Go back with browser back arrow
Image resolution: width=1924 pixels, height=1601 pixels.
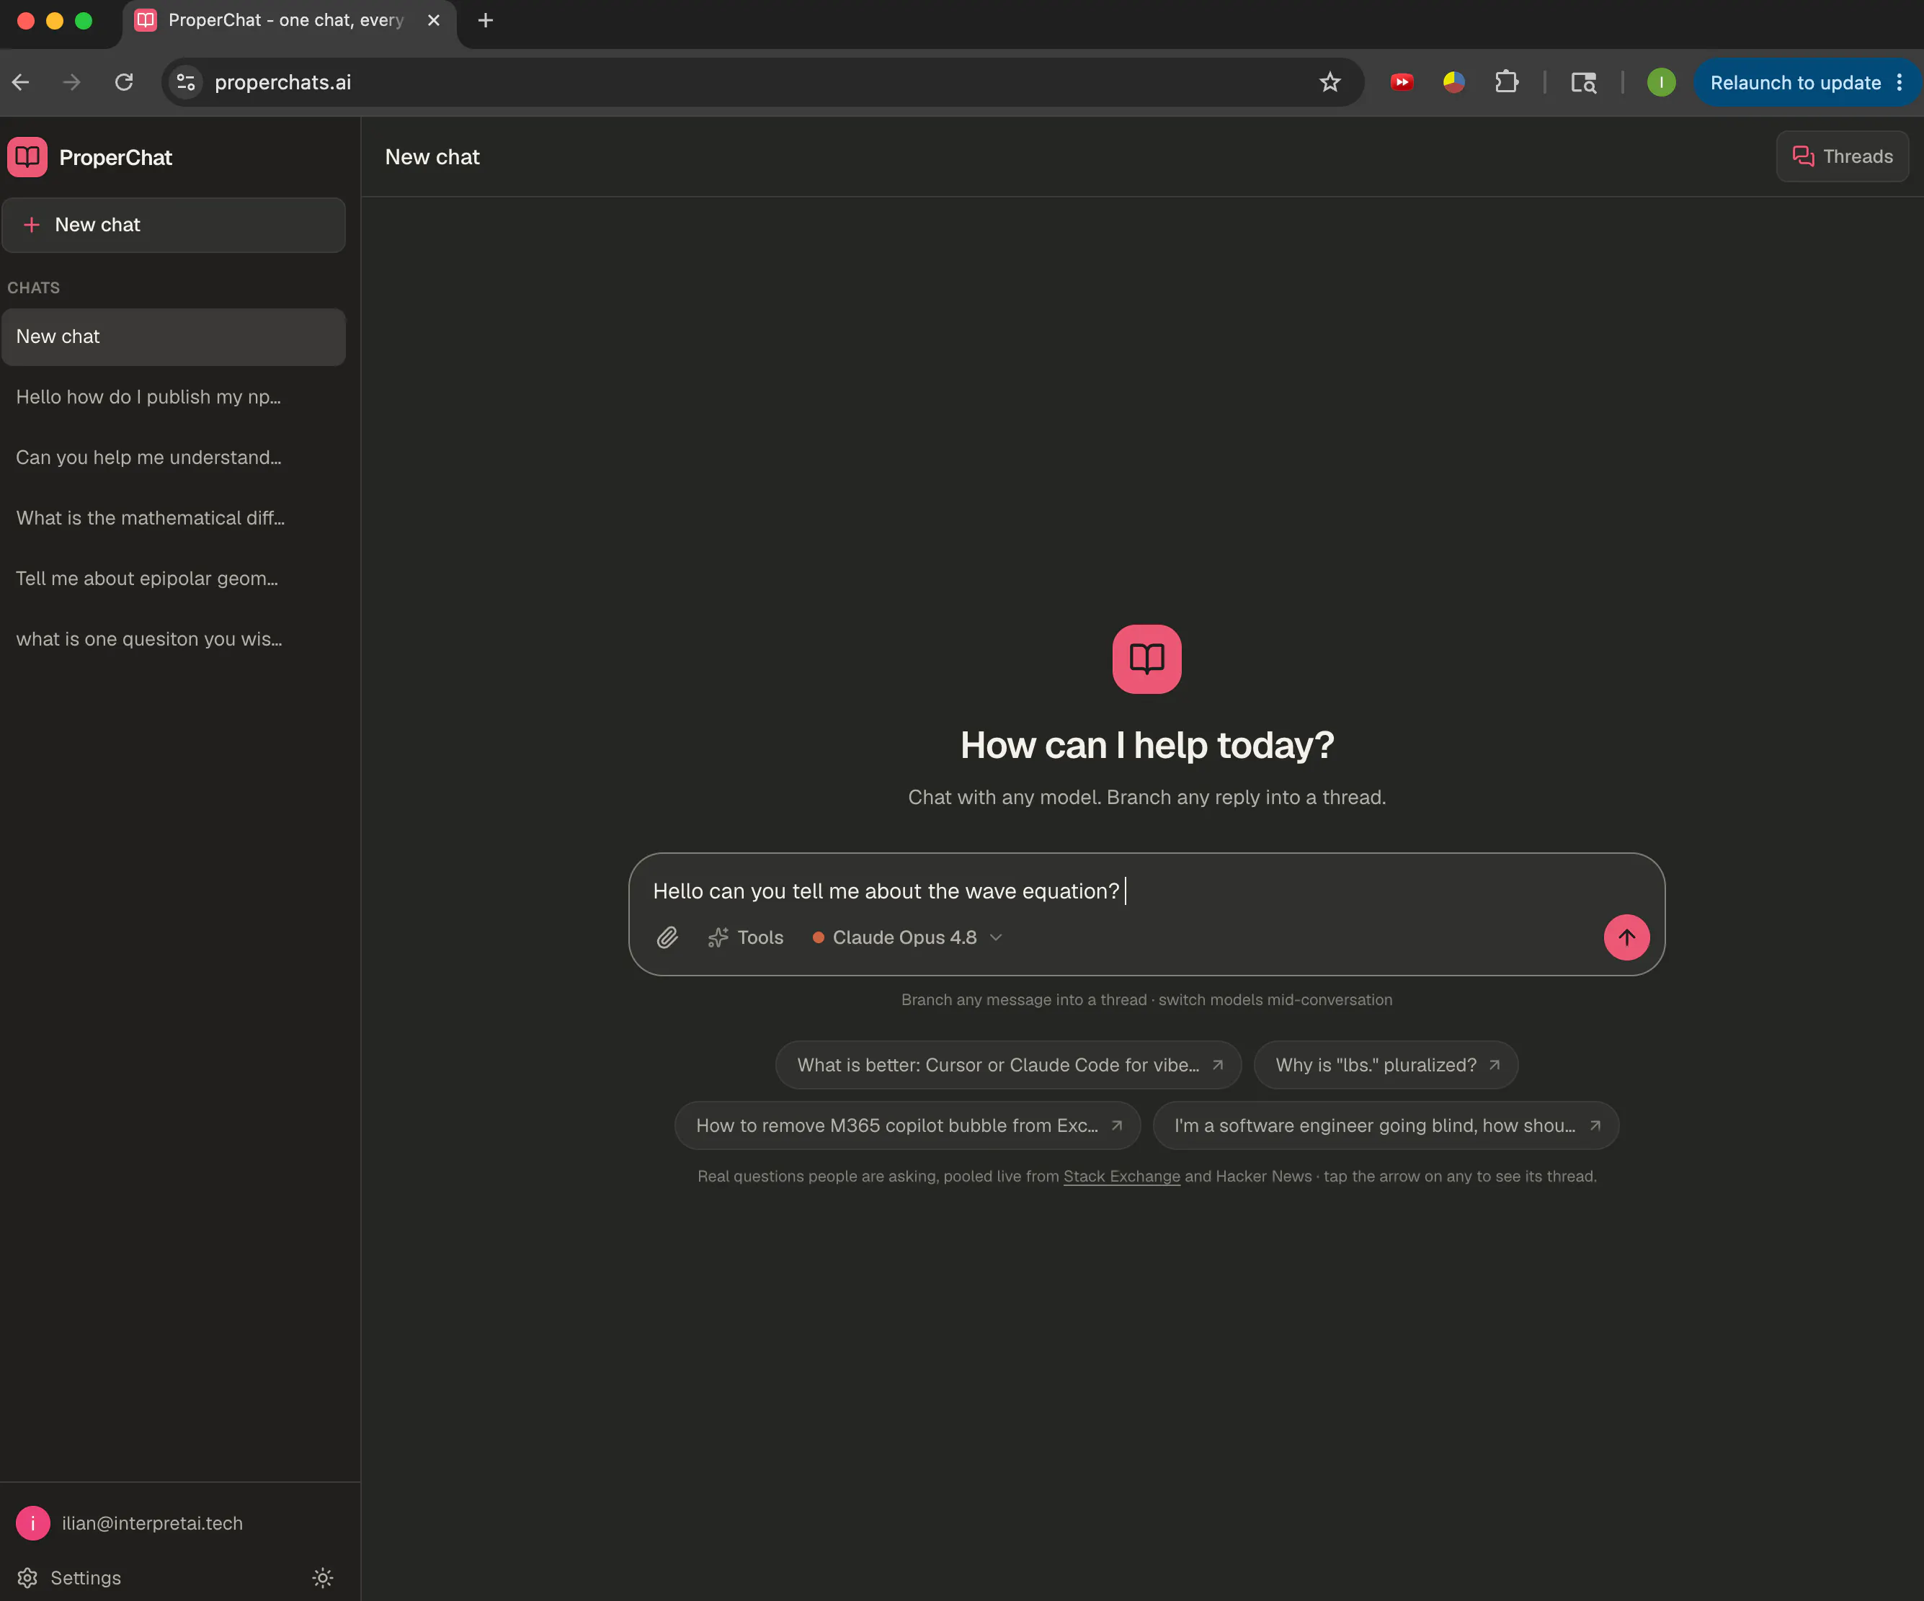click(x=21, y=82)
